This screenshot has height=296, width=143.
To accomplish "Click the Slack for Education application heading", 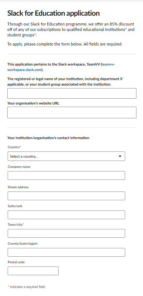I will click(x=53, y=13).
